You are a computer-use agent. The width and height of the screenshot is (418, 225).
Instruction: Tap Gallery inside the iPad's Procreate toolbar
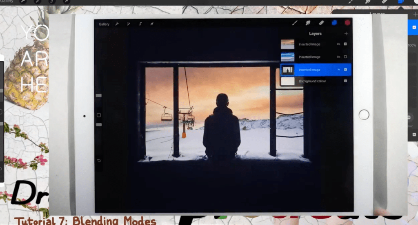click(x=104, y=24)
